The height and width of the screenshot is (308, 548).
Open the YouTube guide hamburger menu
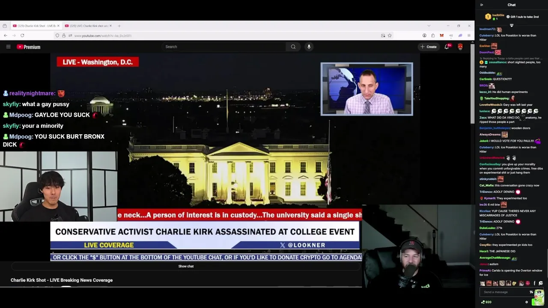[8, 47]
